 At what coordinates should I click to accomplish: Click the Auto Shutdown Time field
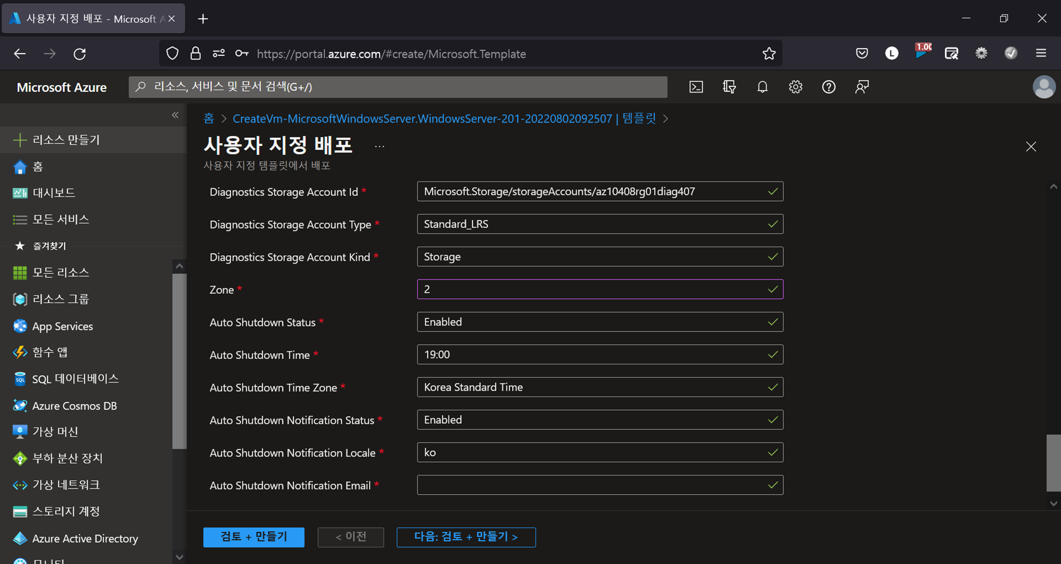[x=600, y=354]
